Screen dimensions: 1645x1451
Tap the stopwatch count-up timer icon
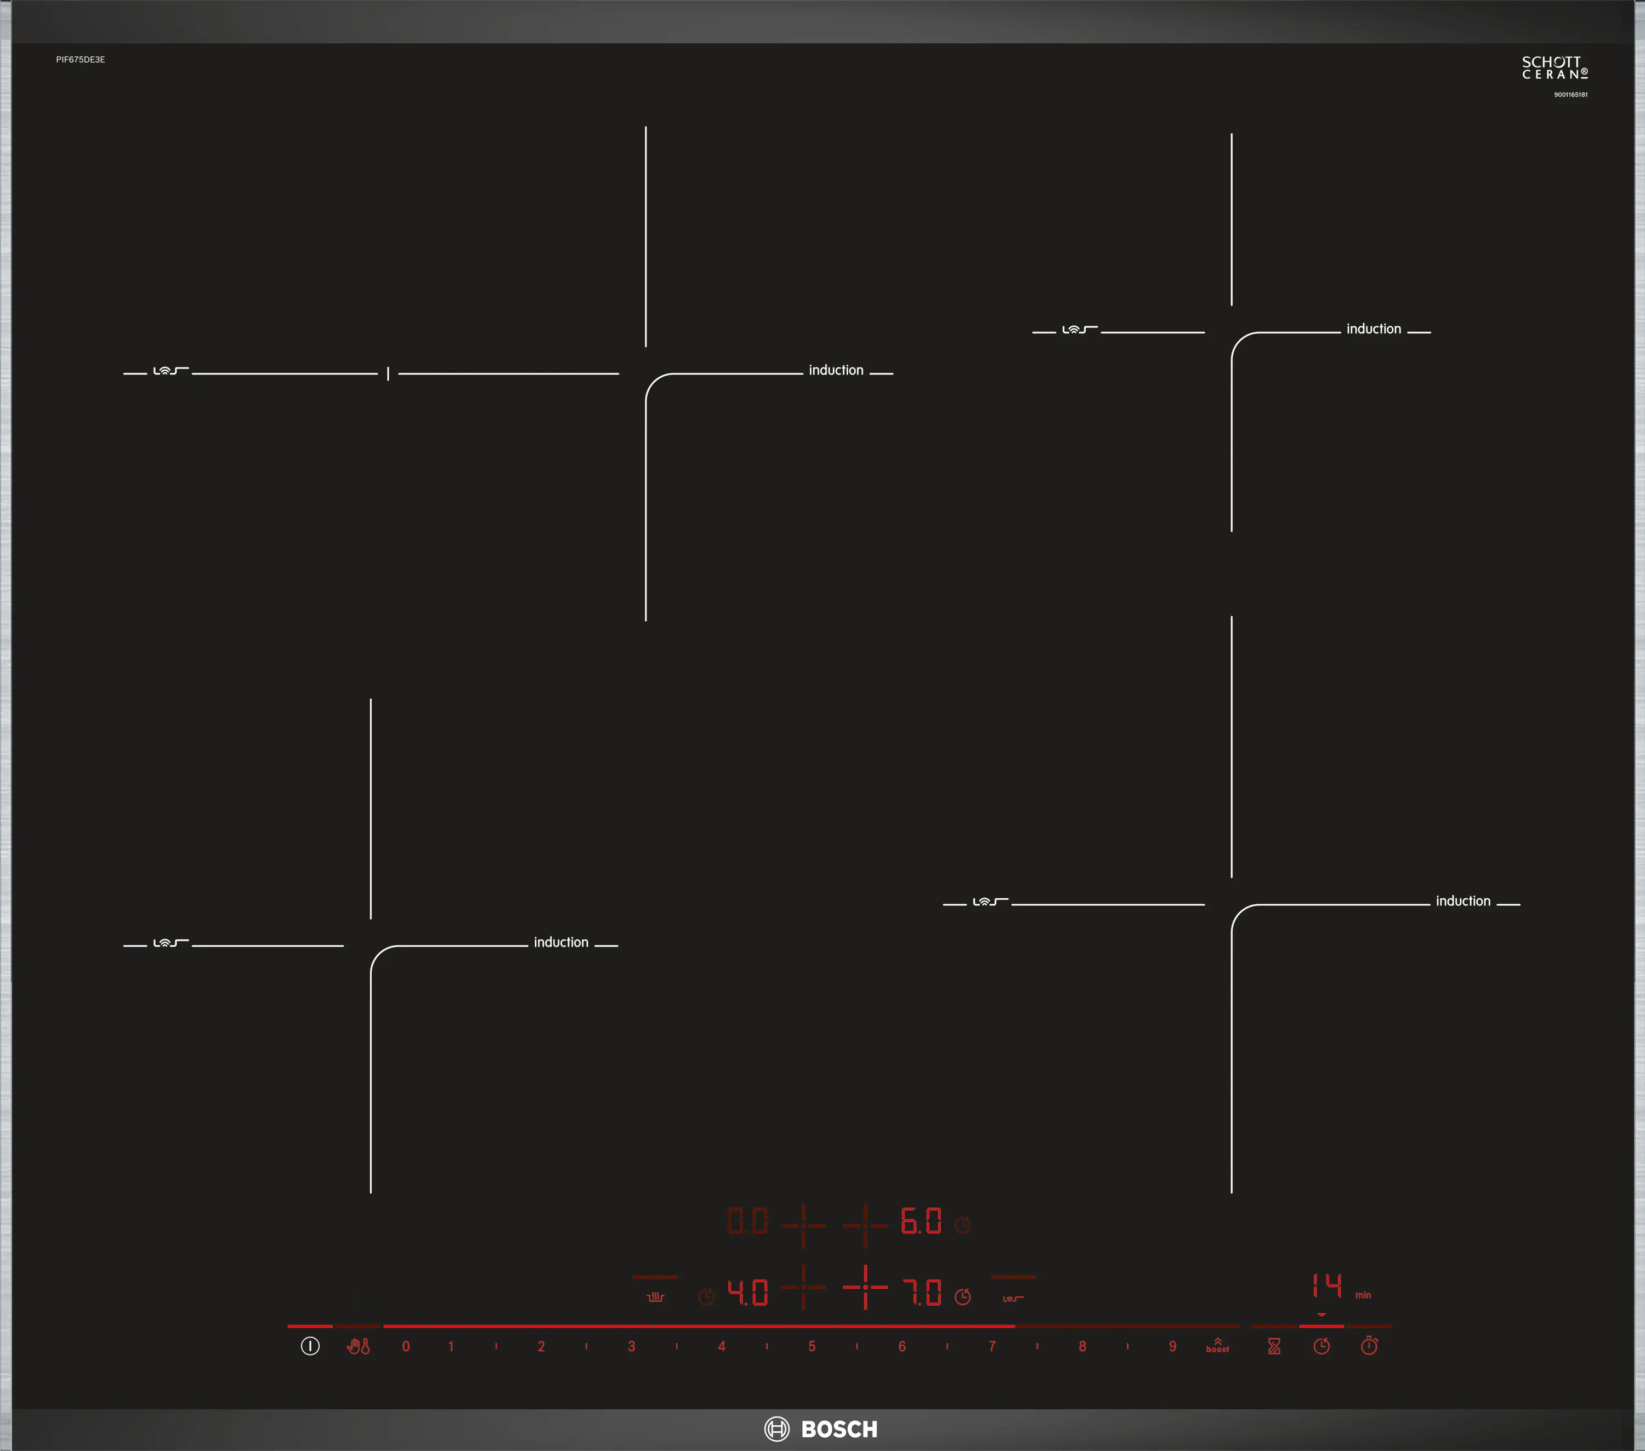pos(1369,1346)
